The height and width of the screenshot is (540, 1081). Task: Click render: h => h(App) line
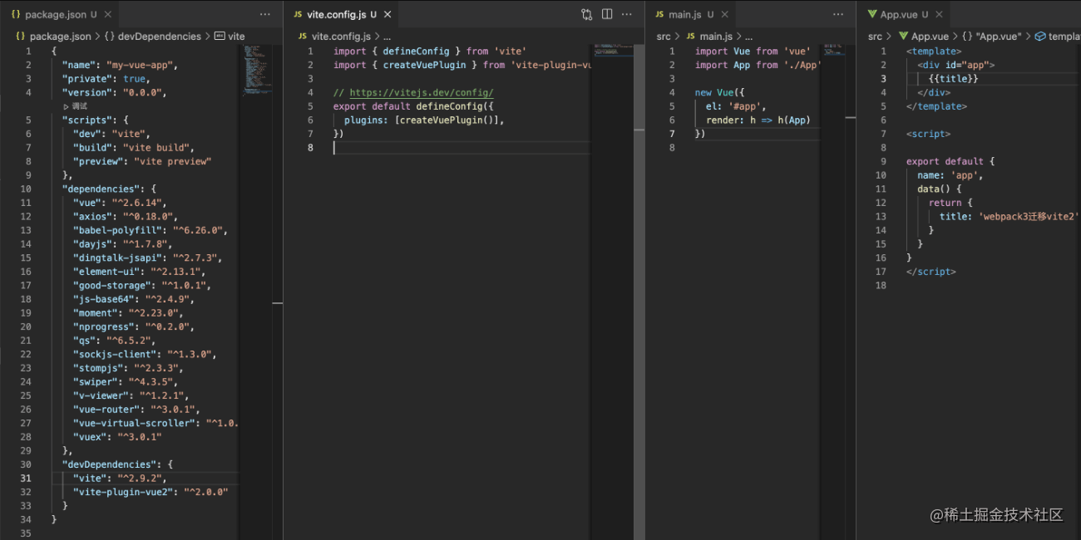click(758, 120)
